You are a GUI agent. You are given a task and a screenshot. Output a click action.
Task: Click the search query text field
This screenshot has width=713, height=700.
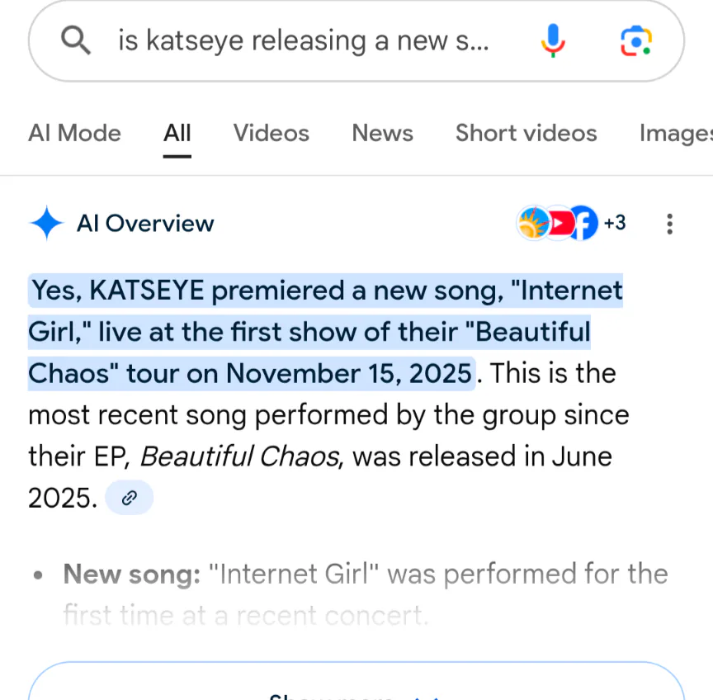[304, 40]
